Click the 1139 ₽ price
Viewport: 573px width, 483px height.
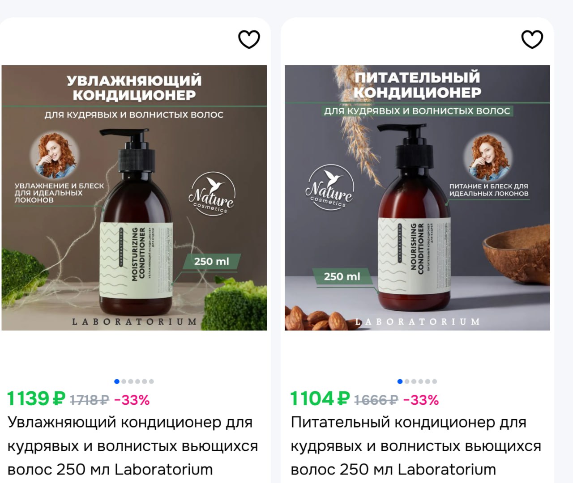(36, 398)
